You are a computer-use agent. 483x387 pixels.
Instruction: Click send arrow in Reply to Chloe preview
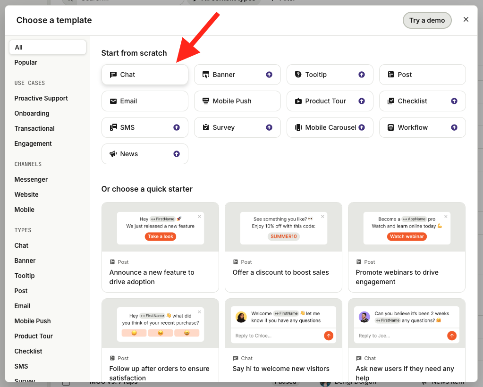coord(329,336)
